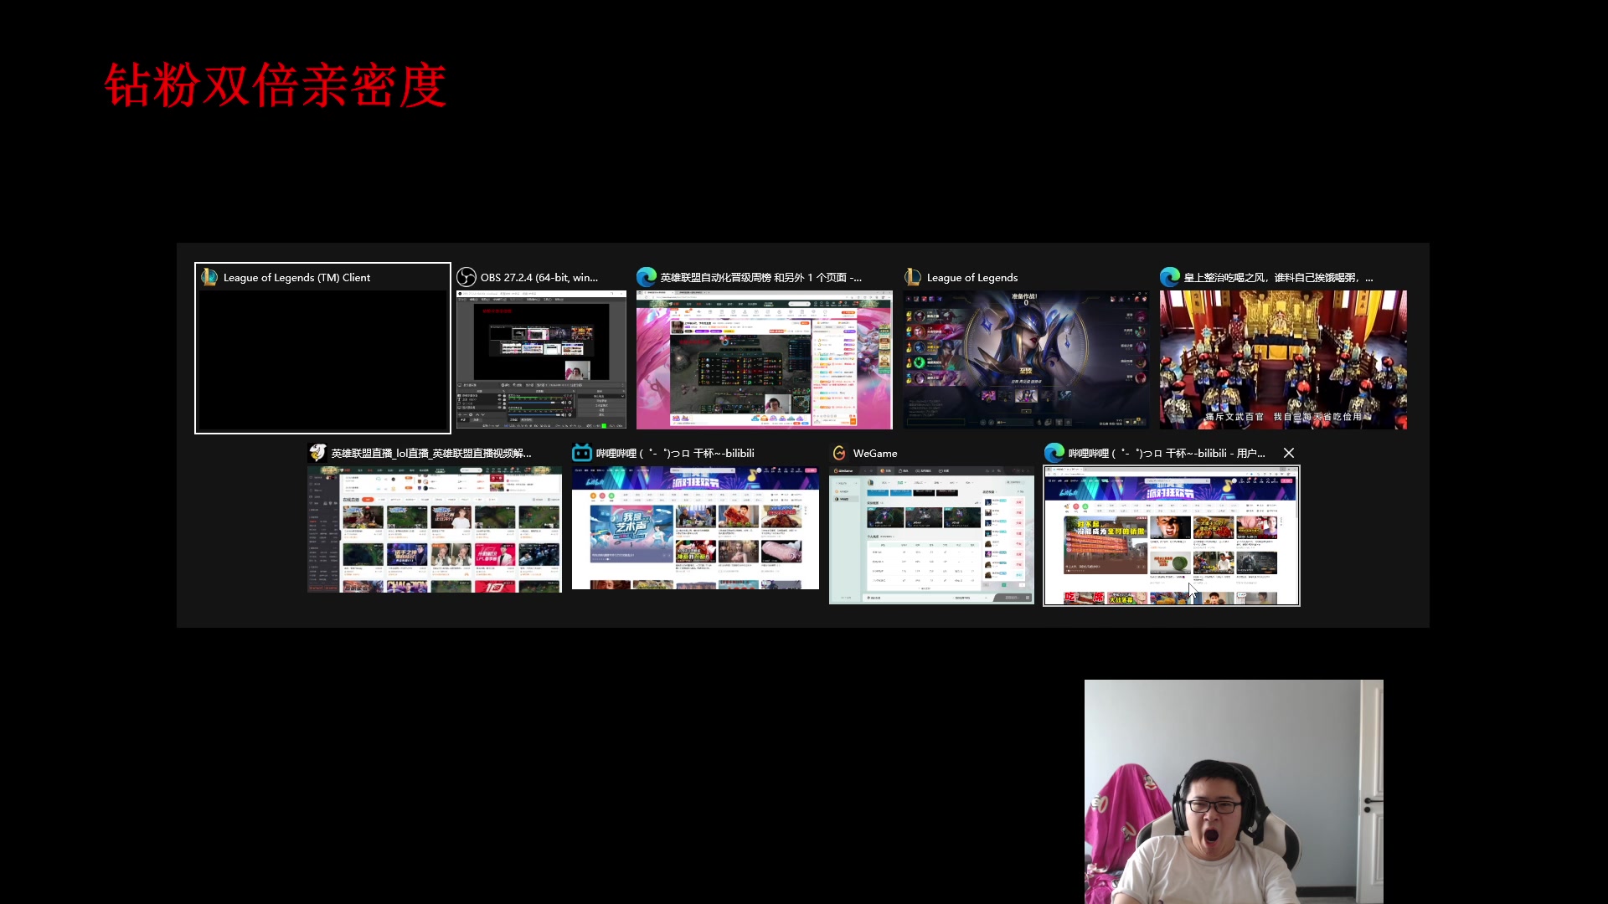Click the Edge icon of the bilibili 用户 window
The width and height of the screenshot is (1608, 904).
pos(1054,453)
